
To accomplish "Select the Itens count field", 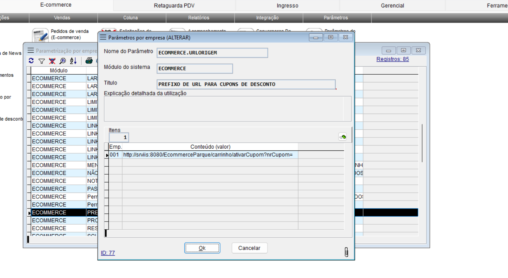I will point(119,137).
